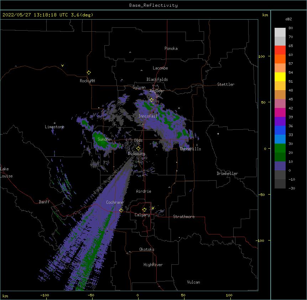Click the yellow diamond marker above RockyMH

coord(89,72)
